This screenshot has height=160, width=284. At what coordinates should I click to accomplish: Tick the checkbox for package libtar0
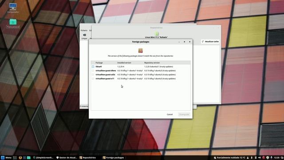click(93, 67)
